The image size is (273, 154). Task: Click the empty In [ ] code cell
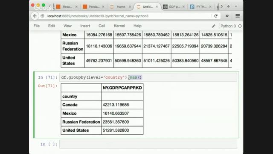(148, 144)
